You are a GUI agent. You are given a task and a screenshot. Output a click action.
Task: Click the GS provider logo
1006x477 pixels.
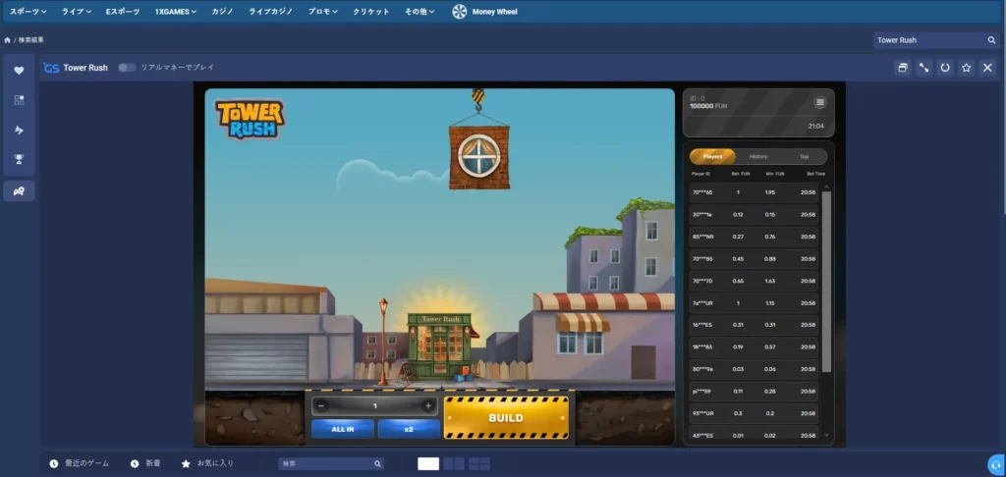click(x=51, y=68)
